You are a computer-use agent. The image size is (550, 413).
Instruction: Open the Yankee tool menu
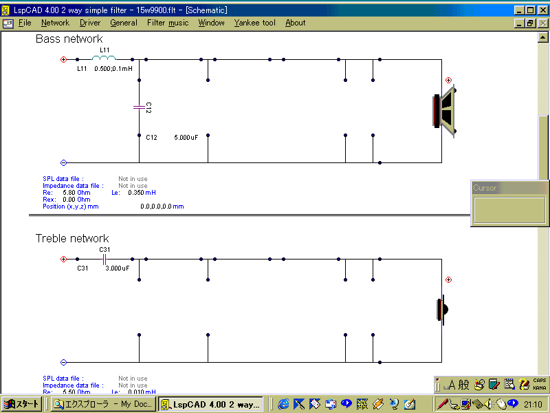click(254, 23)
